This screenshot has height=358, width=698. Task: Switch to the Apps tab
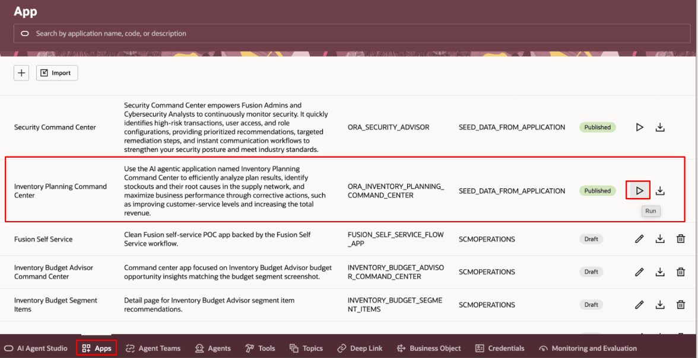click(x=97, y=348)
